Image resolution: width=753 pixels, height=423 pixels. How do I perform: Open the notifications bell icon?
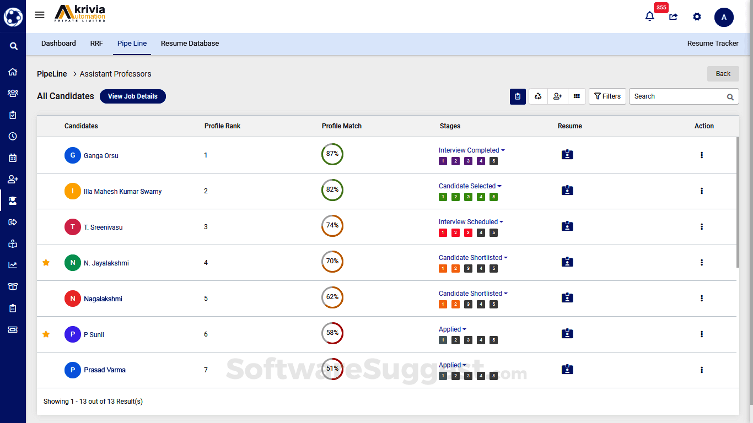pyautogui.click(x=649, y=17)
